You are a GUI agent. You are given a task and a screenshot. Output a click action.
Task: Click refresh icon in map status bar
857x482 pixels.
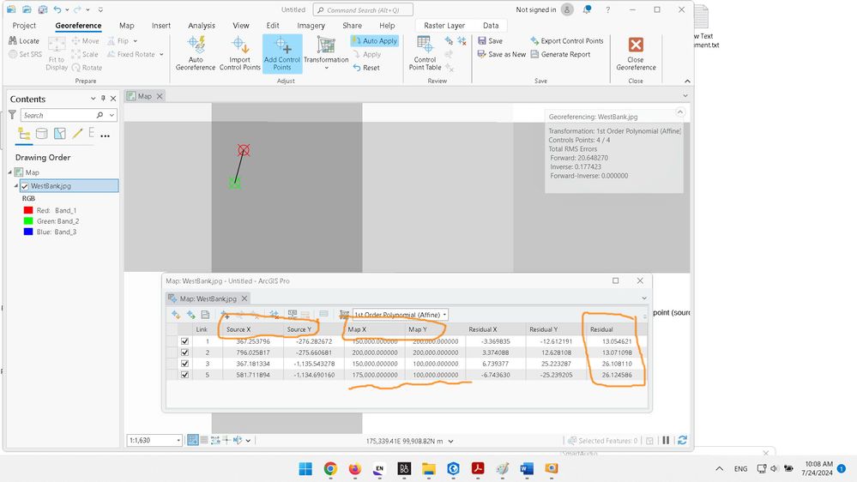click(682, 440)
